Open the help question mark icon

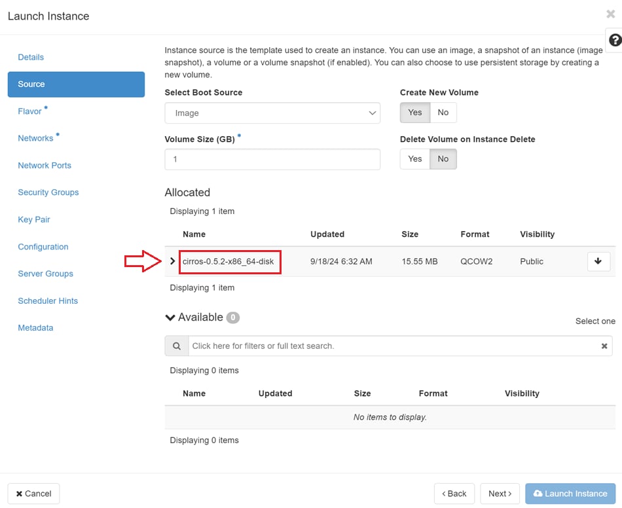coord(615,40)
